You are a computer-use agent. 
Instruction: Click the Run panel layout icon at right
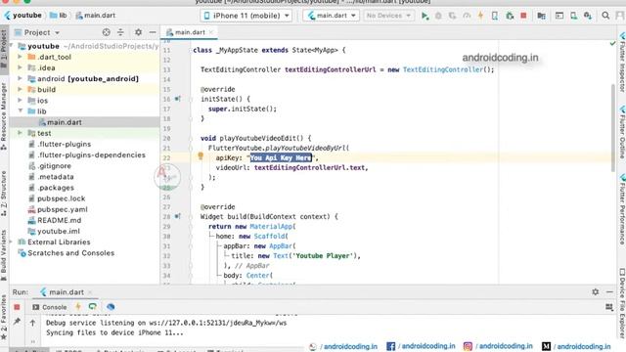(609, 307)
